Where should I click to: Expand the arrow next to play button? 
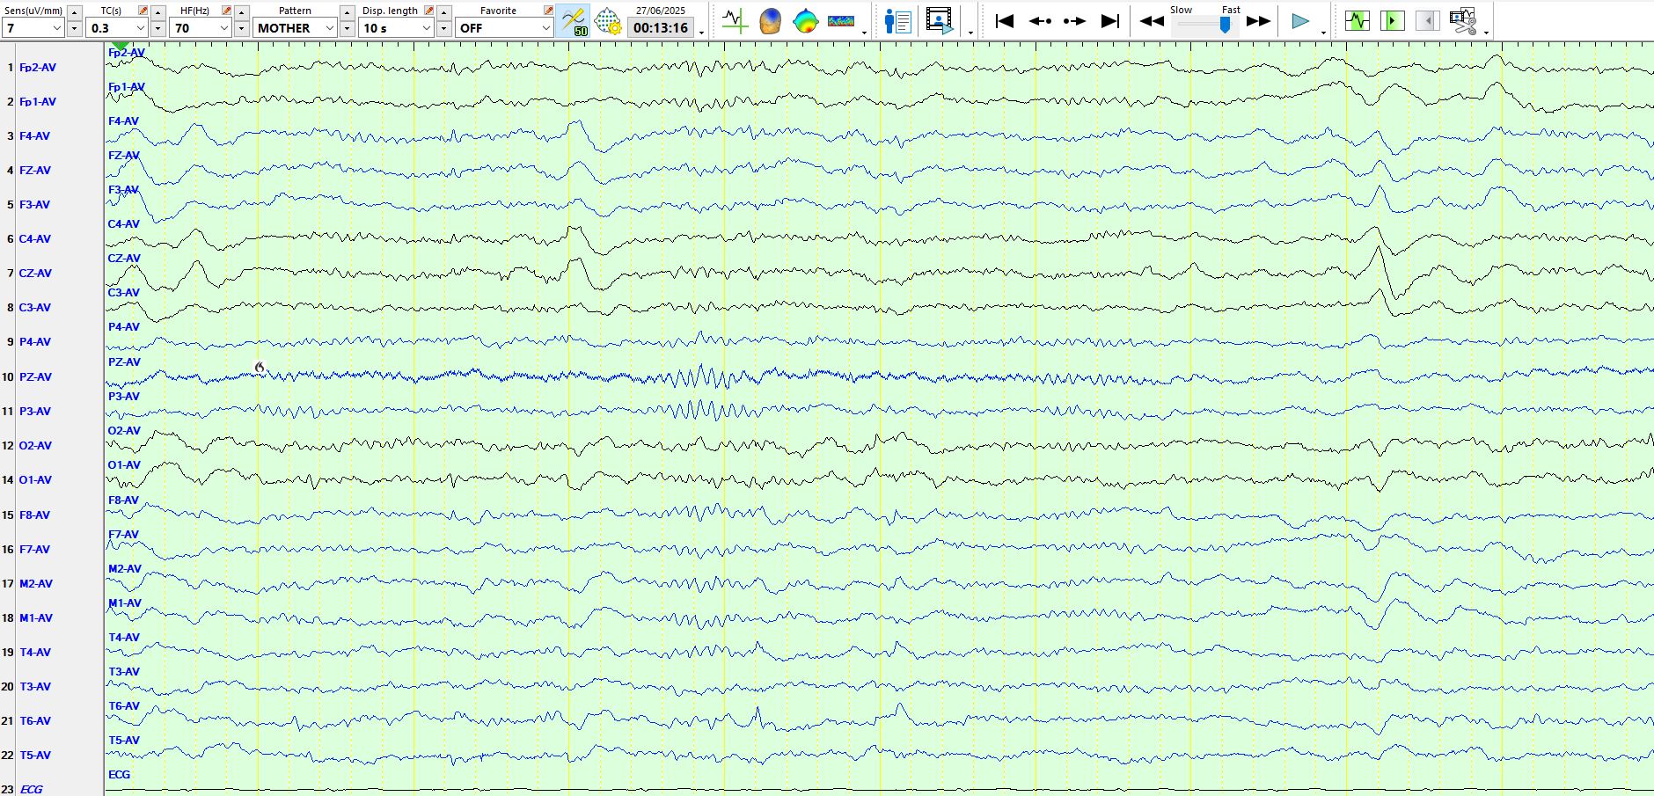(x=1323, y=33)
